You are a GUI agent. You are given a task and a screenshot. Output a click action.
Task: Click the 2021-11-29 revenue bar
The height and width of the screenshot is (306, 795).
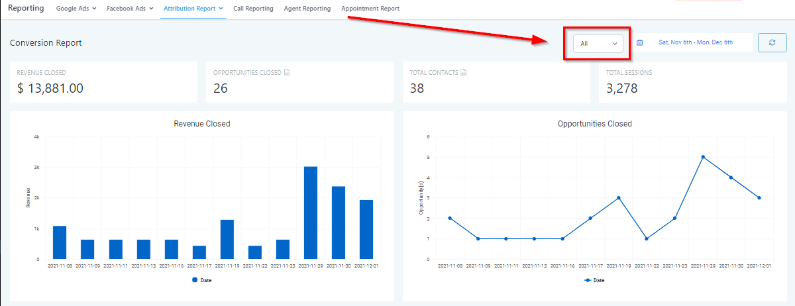tap(311, 213)
